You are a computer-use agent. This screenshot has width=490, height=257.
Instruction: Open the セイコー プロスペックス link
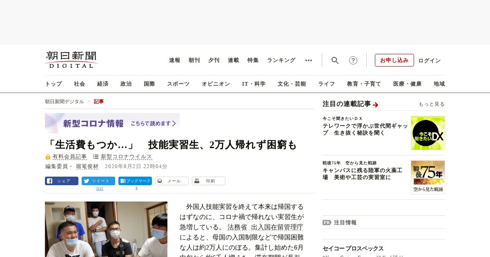[x=353, y=248]
